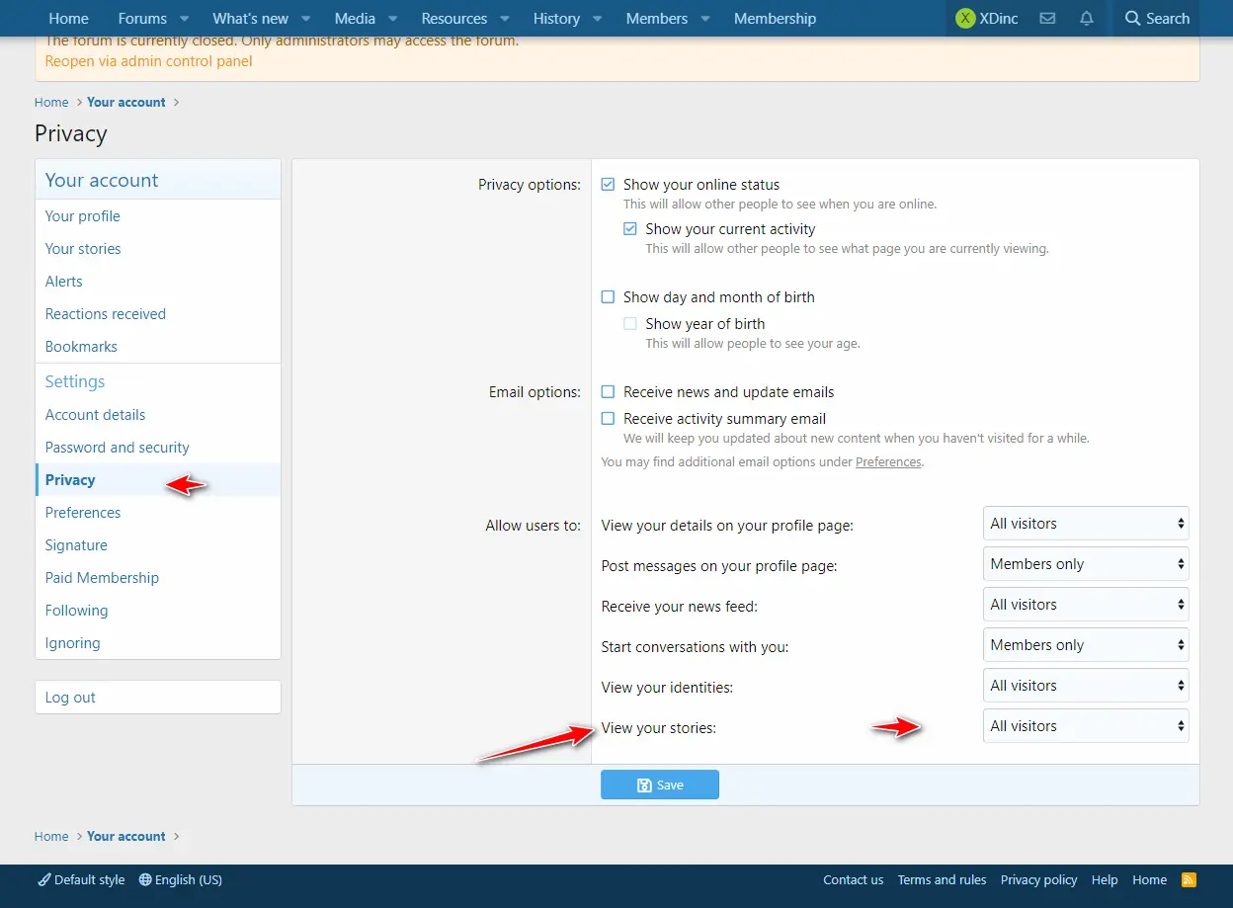The height and width of the screenshot is (908, 1233).
Task: Open the conversations envelope icon
Action: tap(1047, 19)
